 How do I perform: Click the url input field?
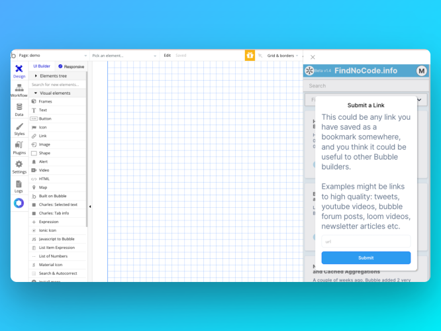[x=366, y=242]
